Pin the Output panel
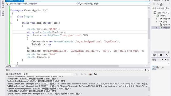The height and width of the screenshot is (96, 171). coord(146,70)
